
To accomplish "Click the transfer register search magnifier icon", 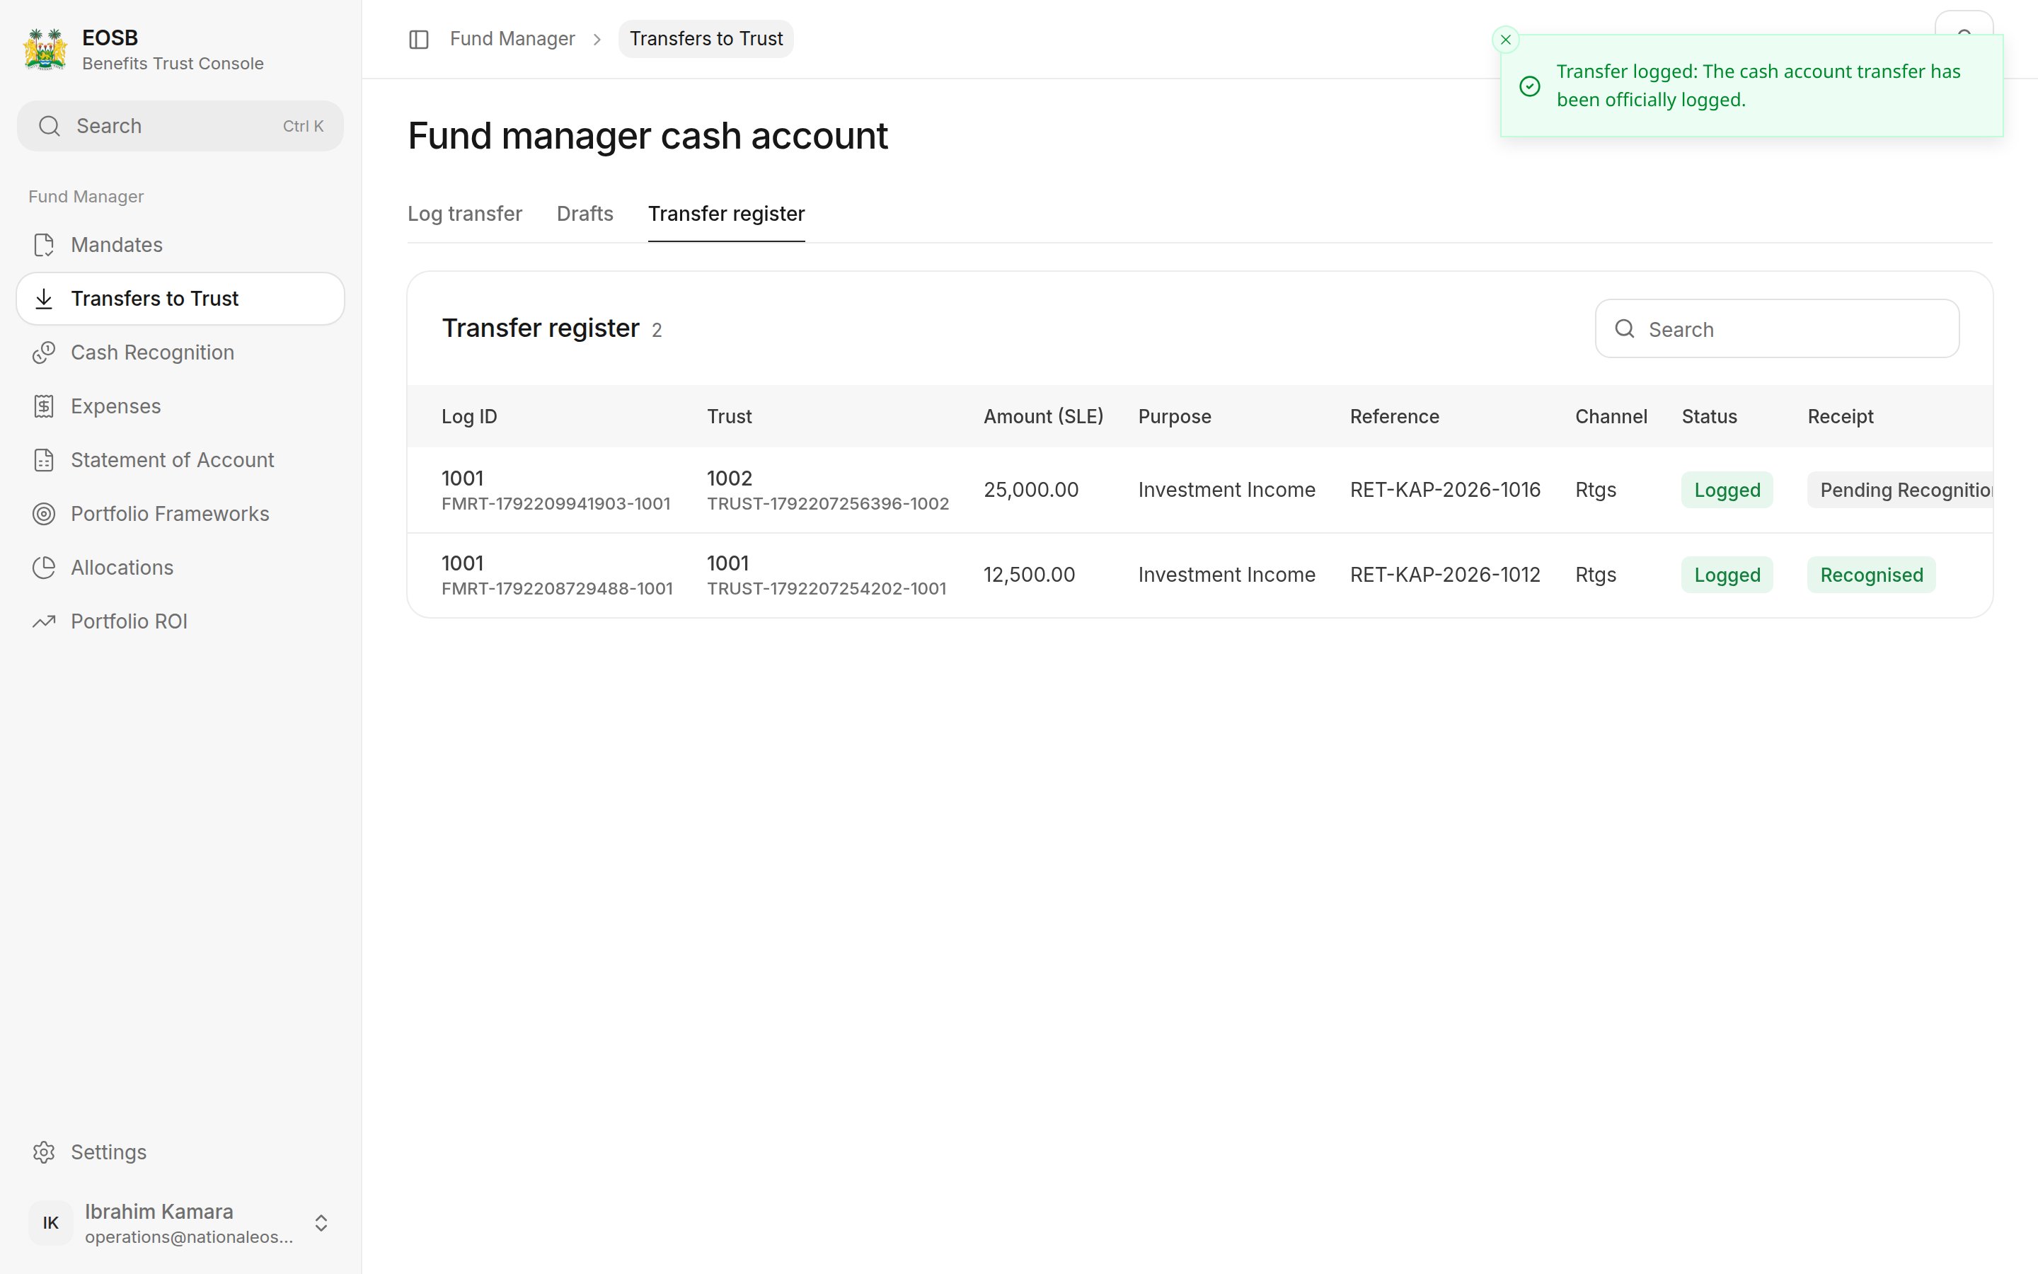I will coord(1625,329).
